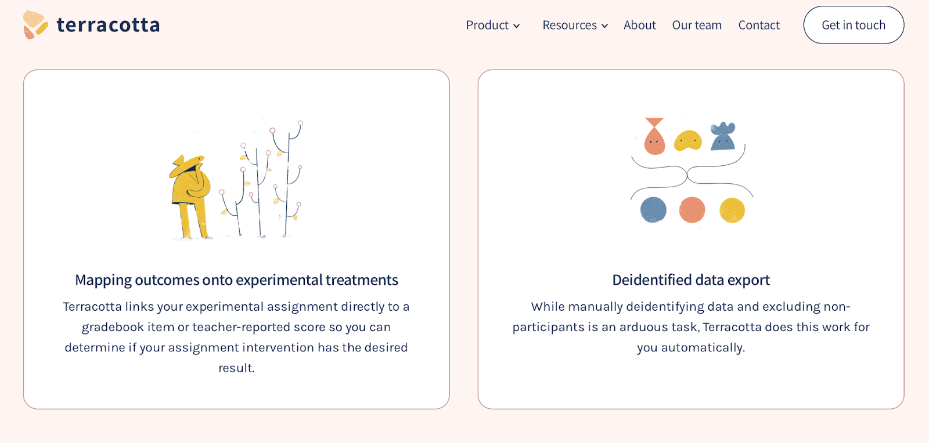Click the yellow bean-shaped character icon
Image resolution: width=929 pixels, height=443 pixels.
tap(688, 140)
